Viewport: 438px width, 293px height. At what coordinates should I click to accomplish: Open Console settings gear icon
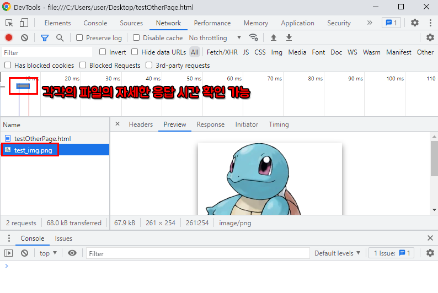[x=430, y=253]
